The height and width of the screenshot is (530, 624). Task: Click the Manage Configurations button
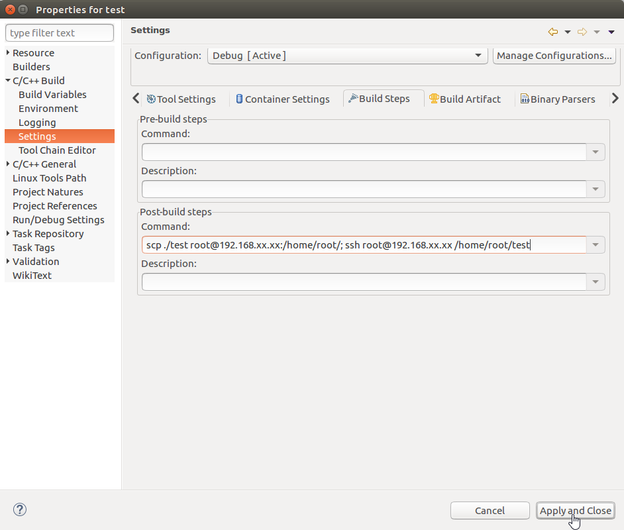pos(554,56)
